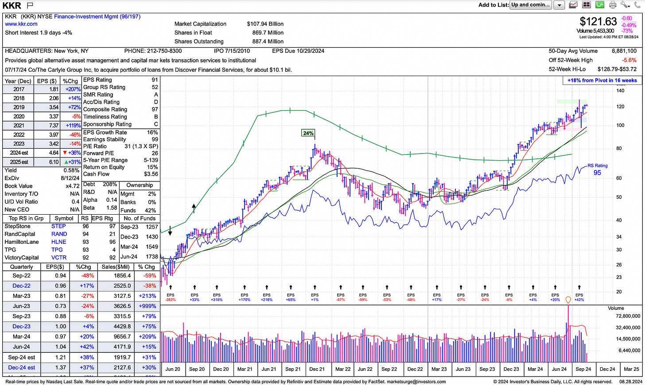This screenshot has height=385, width=645.
Task: Click the stock price $121.63
Action: pos(598,21)
